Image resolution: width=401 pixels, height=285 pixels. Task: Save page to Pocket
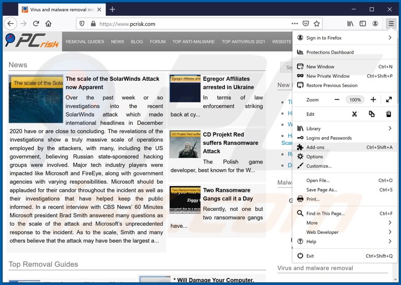pyautogui.click(x=306, y=24)
